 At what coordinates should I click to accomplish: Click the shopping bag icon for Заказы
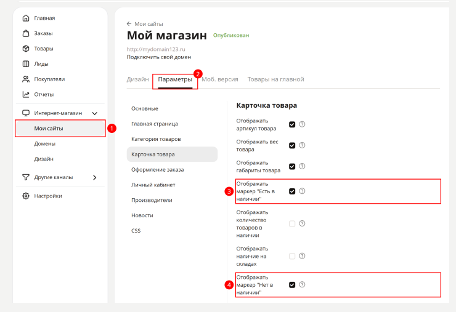tap(26, 33)
